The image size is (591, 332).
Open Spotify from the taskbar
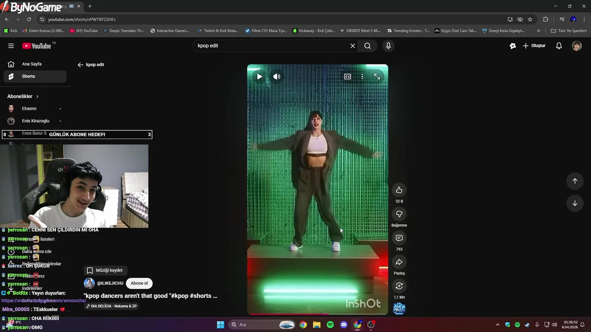click(x=330, y=325)
